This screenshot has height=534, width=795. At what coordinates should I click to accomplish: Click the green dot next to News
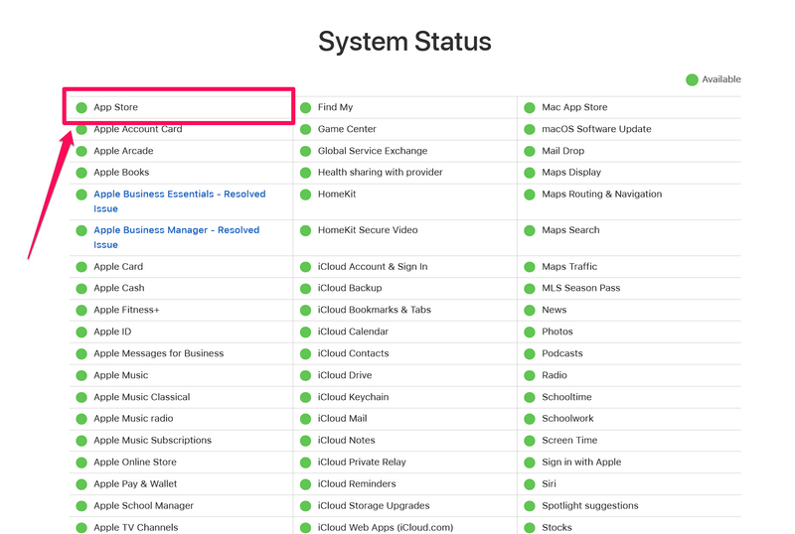(x=530, y=311)
